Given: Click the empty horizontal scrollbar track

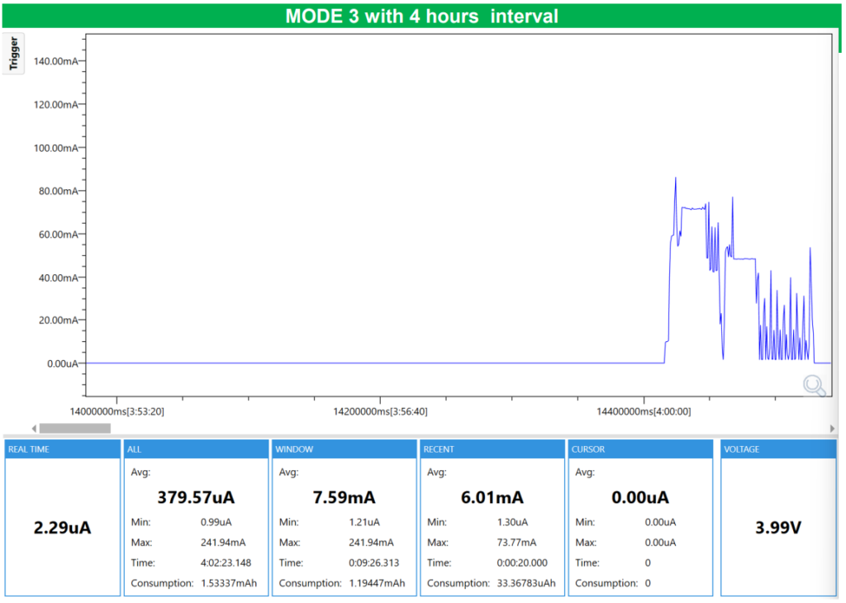Looking at the screenshot, I should click(x=463, y=428).
